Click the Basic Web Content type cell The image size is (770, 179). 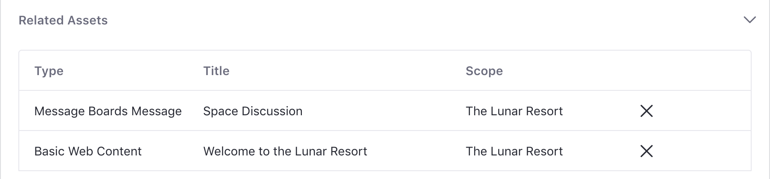point(88,151)
